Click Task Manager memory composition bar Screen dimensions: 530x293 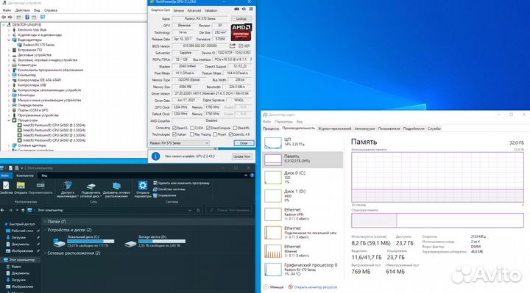[x=437, y=220]
